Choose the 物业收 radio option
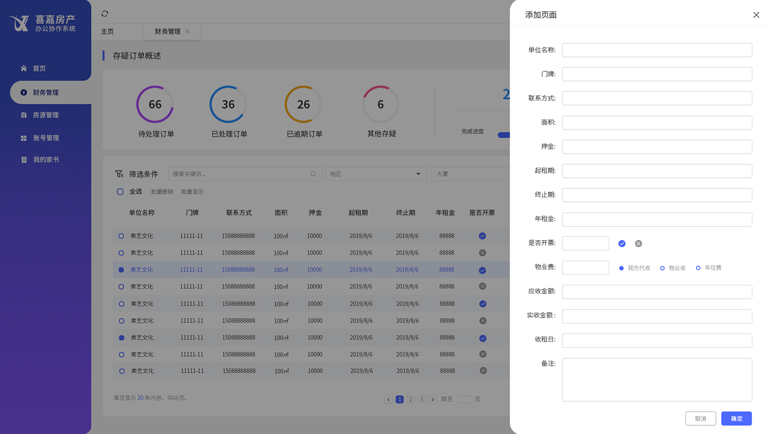Screen dimensions: 772x434 662,268
